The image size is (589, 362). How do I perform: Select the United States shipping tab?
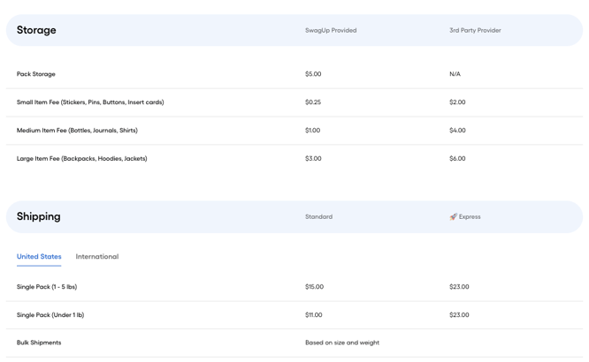point(39,257)
